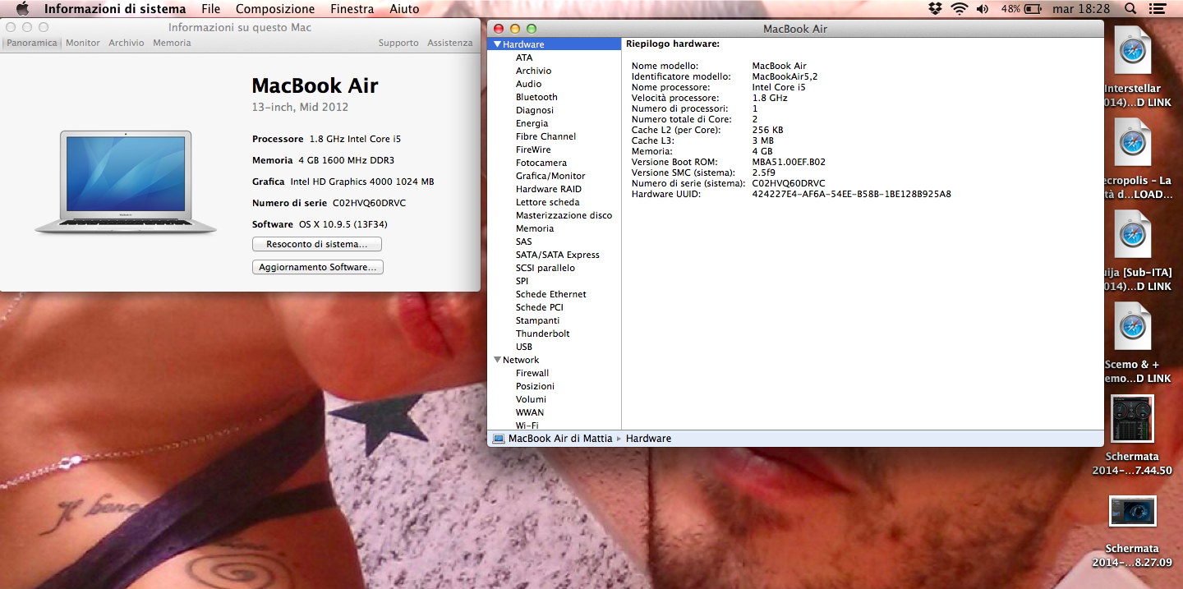The width and height of the screenshot is (1183, 589).
Task: Click the computer icon in path bar
Action: point(499,439)
